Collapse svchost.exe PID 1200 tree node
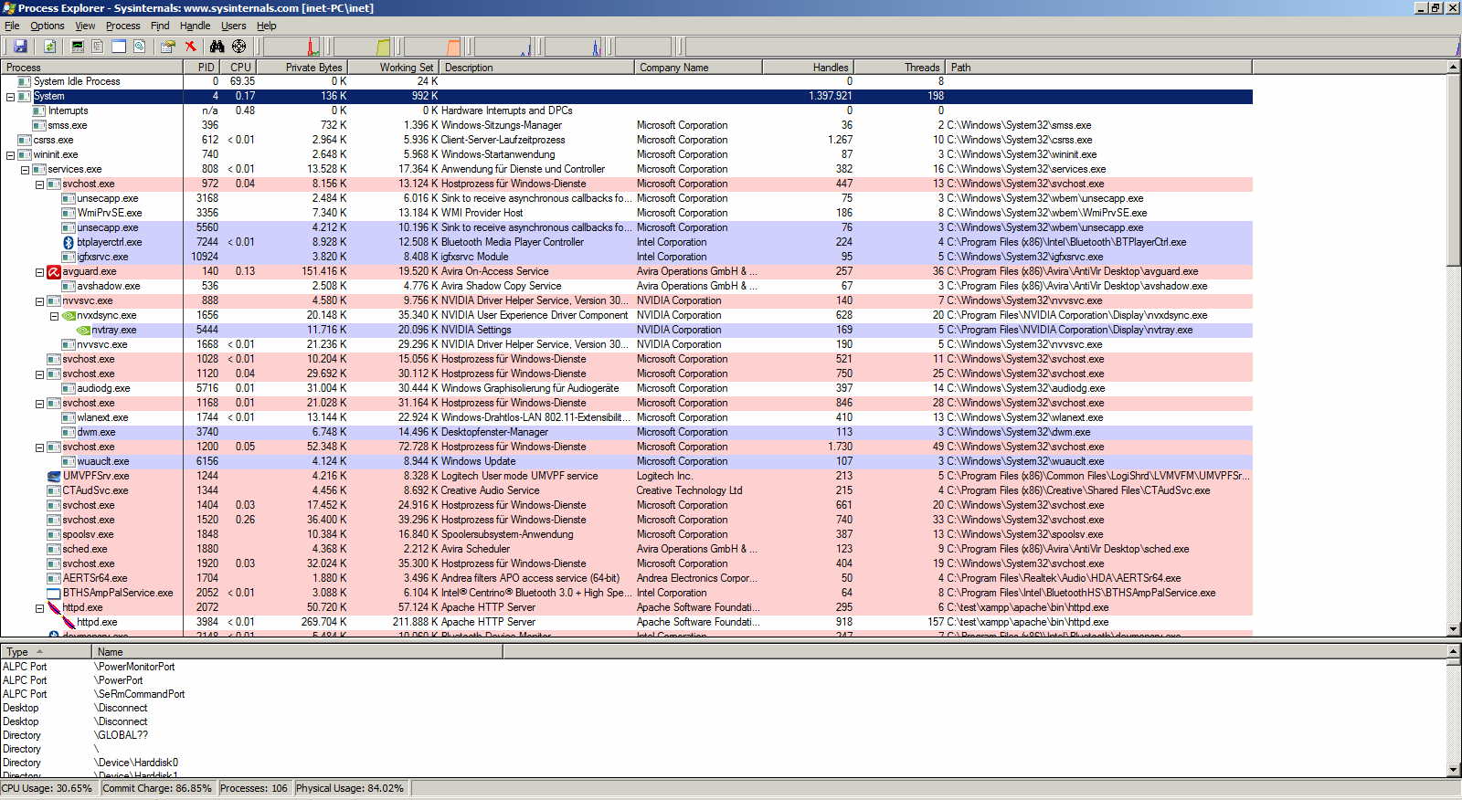The image size is (1462, 800). tap(39, 447)
